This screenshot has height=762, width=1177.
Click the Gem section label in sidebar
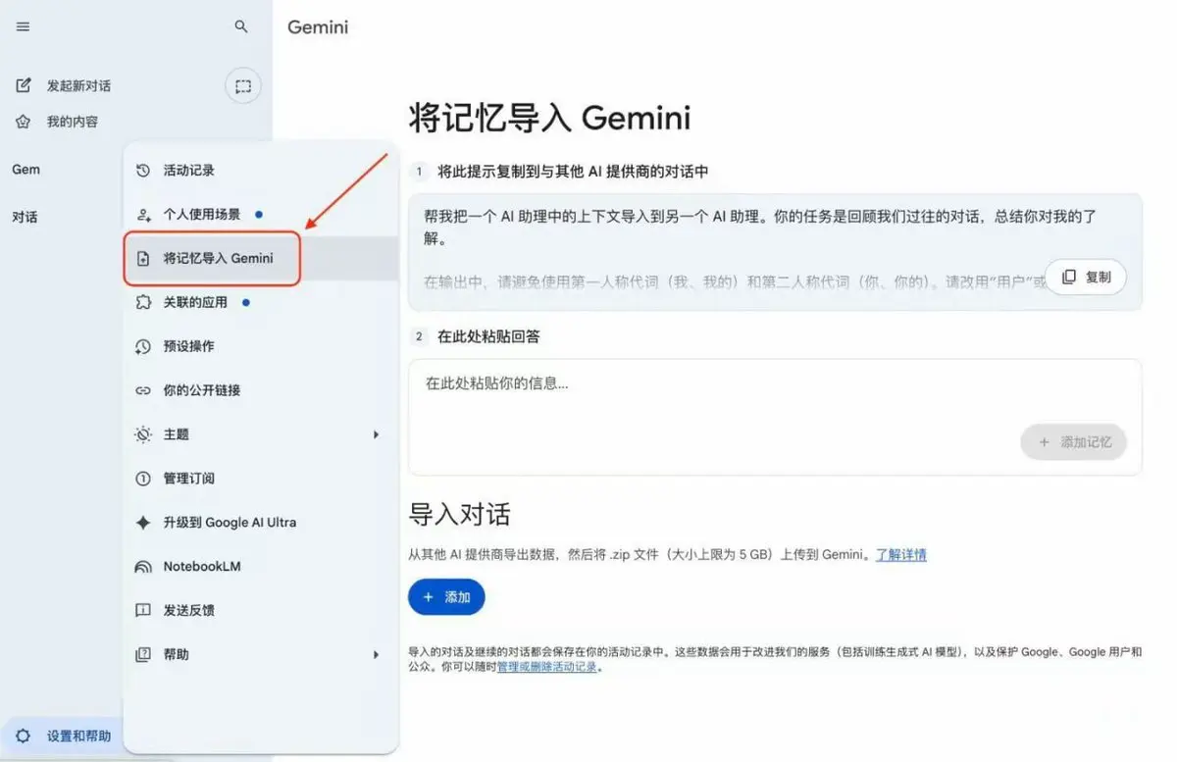[x=26, y=170]
